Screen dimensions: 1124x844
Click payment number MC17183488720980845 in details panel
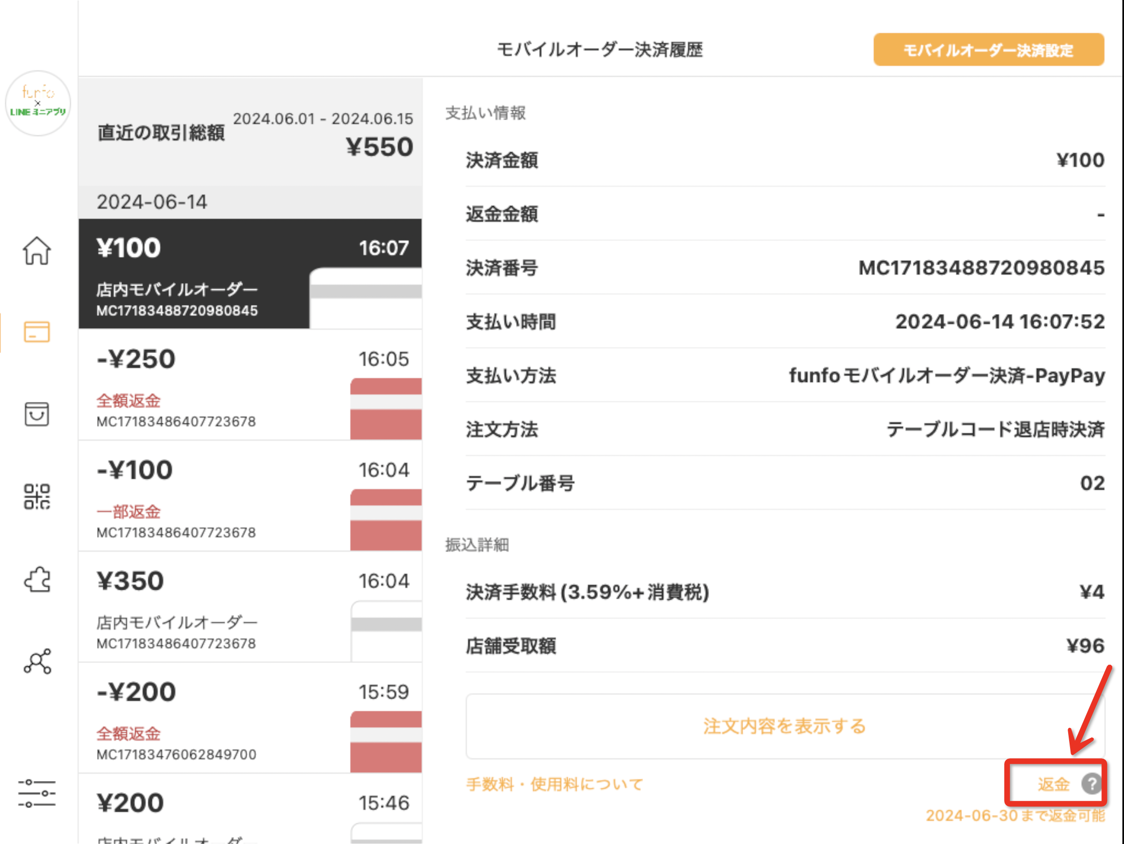tap(981, 268)
